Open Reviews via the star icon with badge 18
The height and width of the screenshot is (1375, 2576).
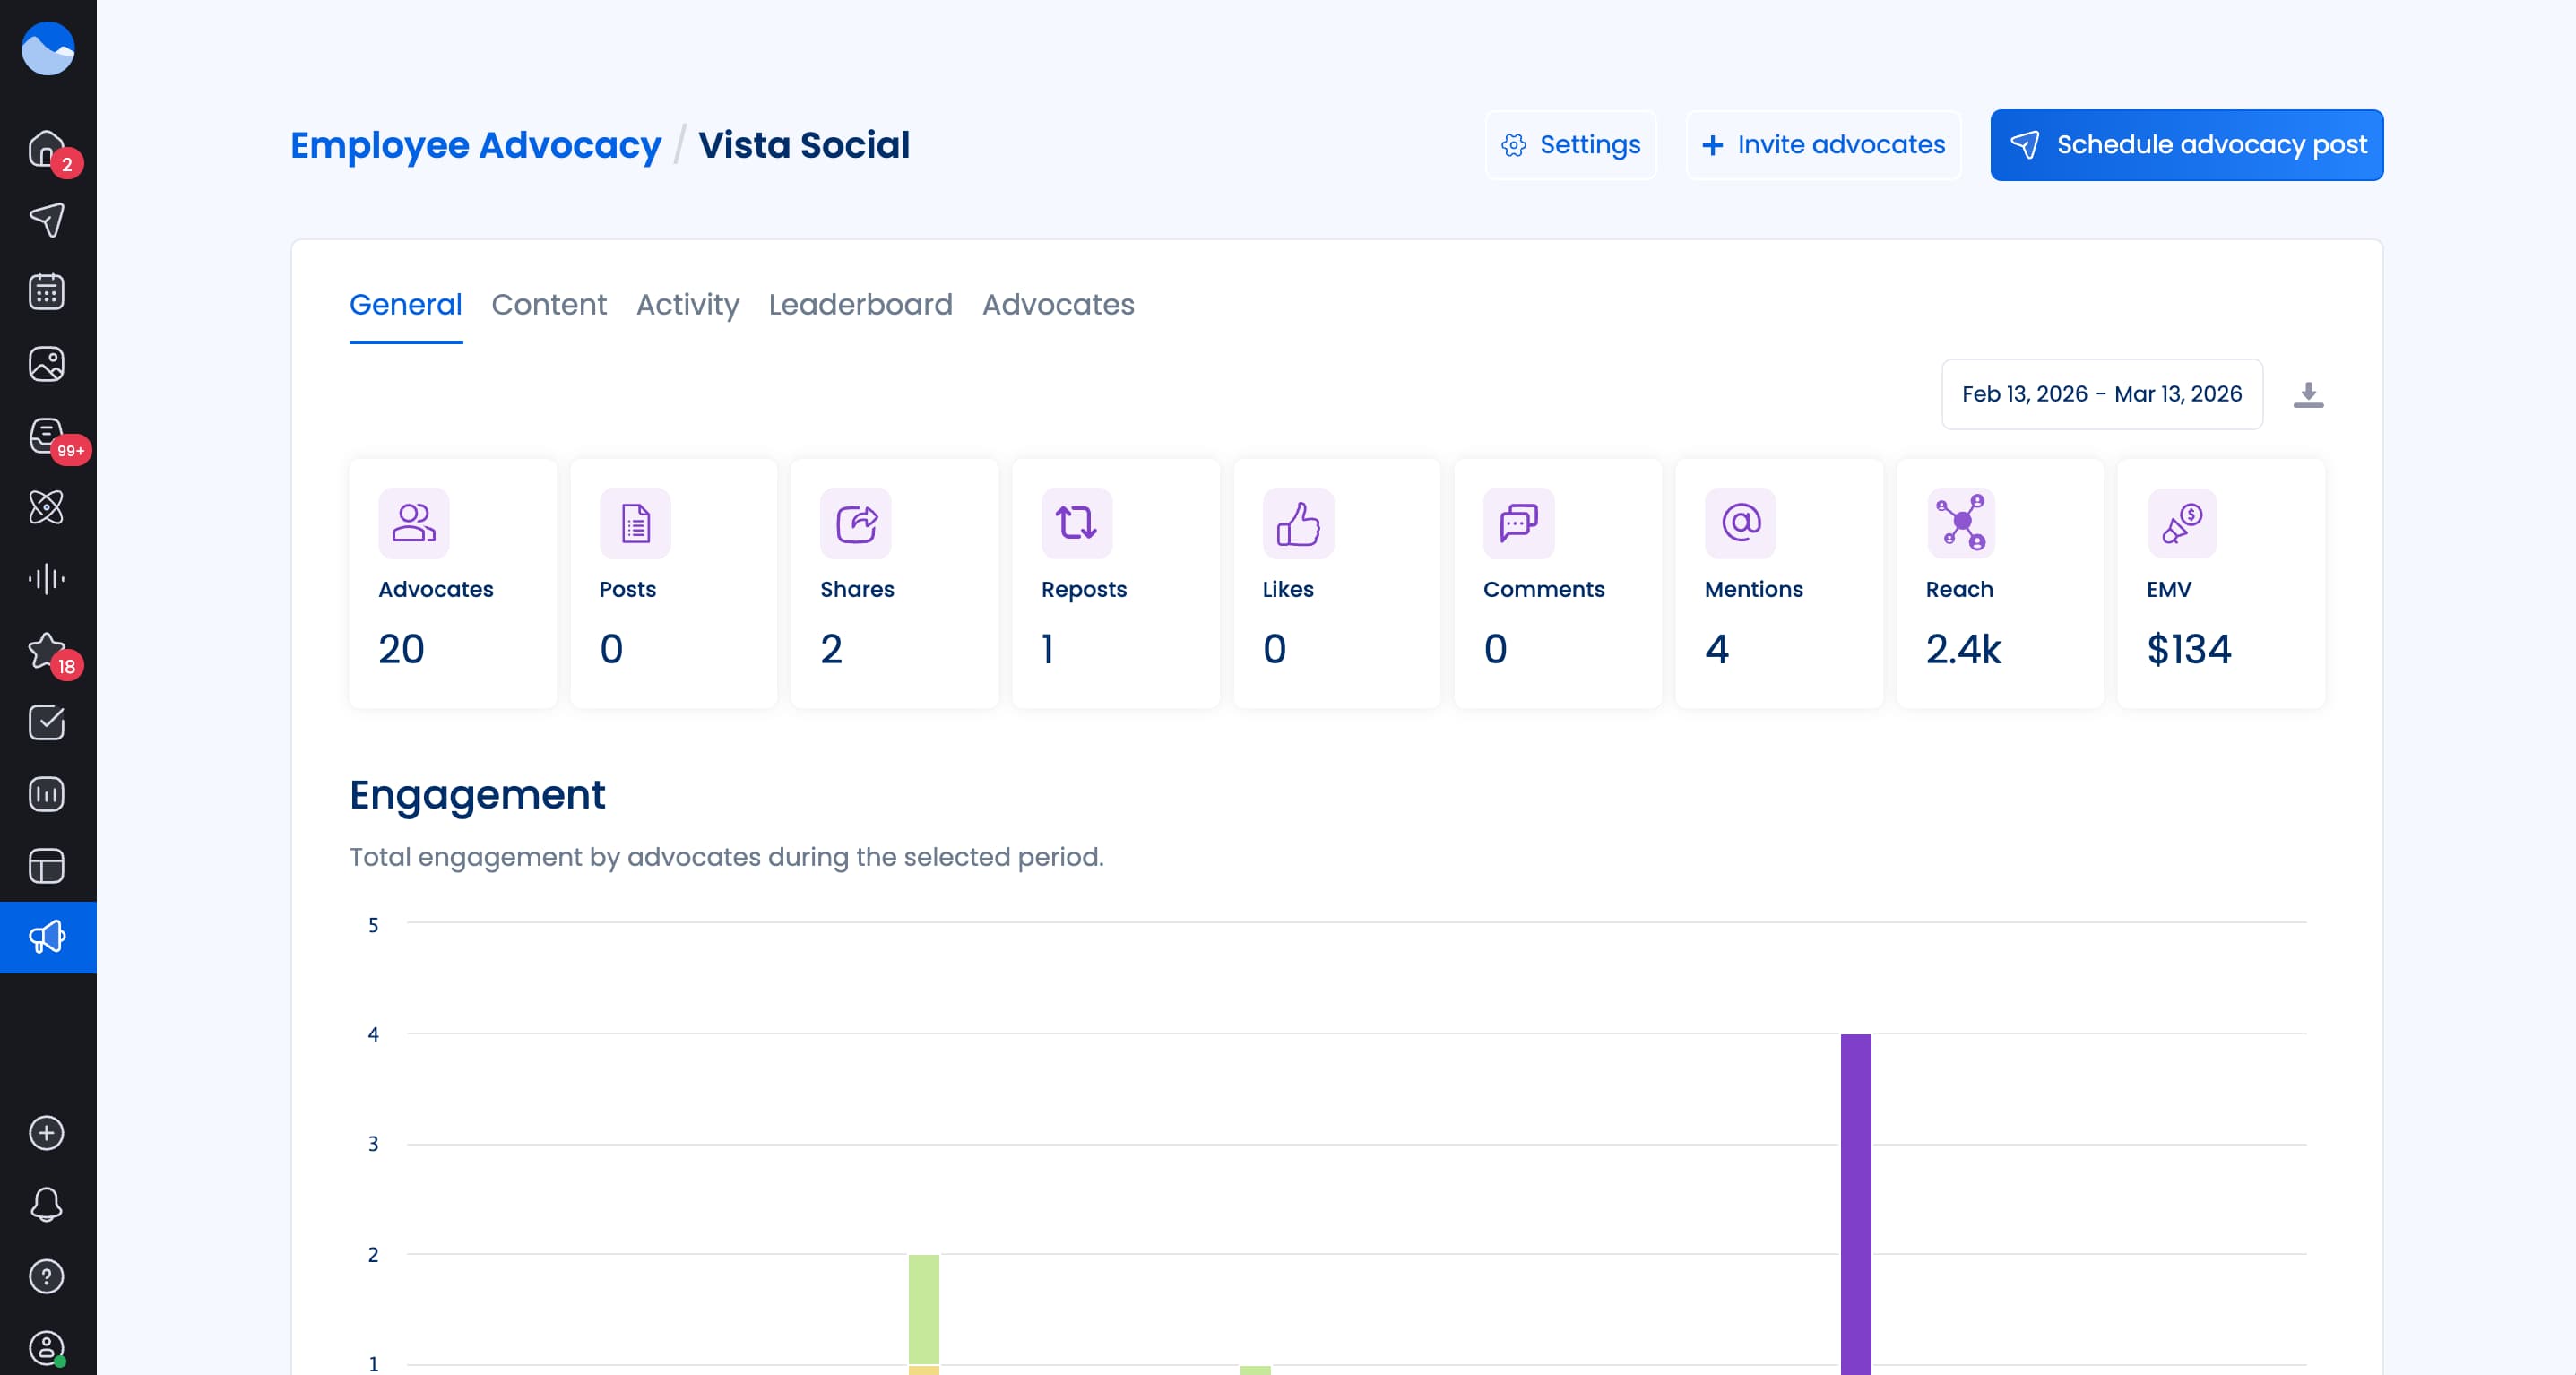[x=46, y=650]
